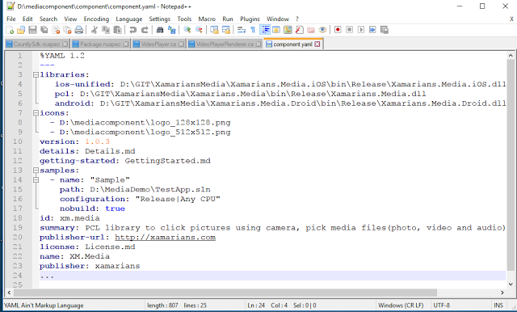Open Find with the binoculars icon
Image resolution: width=517 pixels, height=312 pixels.
(x=160, y=30)
